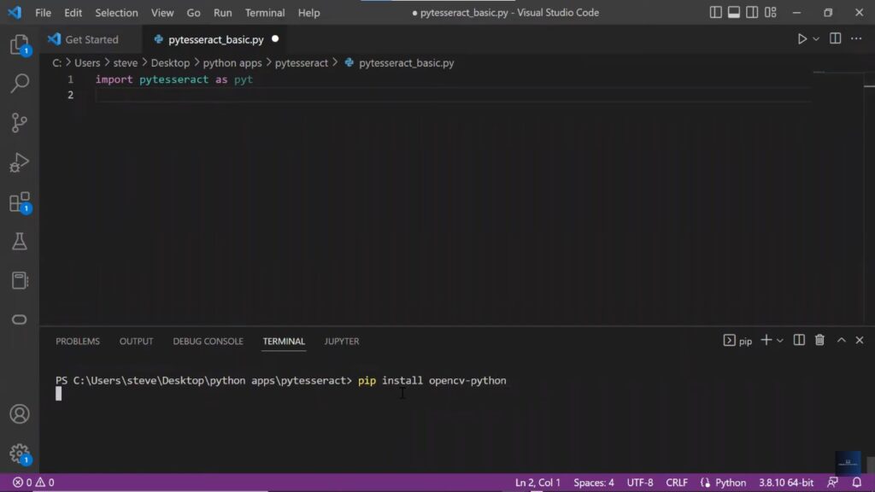This screenshot has width=875, height=492.
Task: Close the terminal panel
Action: 860,340
